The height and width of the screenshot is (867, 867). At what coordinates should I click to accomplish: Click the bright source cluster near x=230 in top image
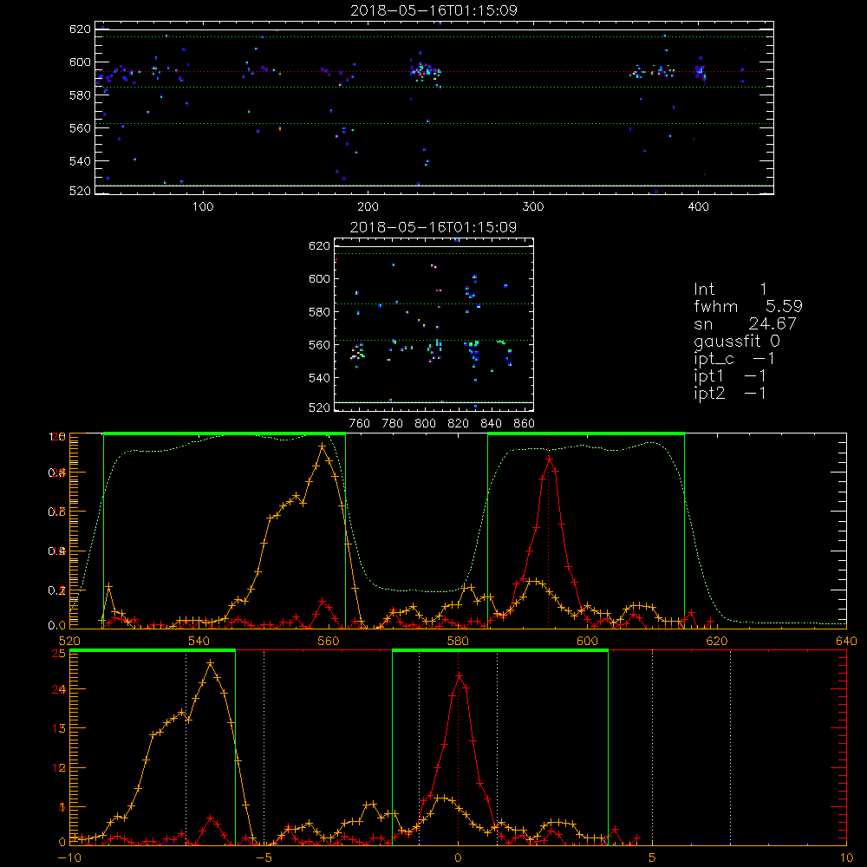click(425, 71)
